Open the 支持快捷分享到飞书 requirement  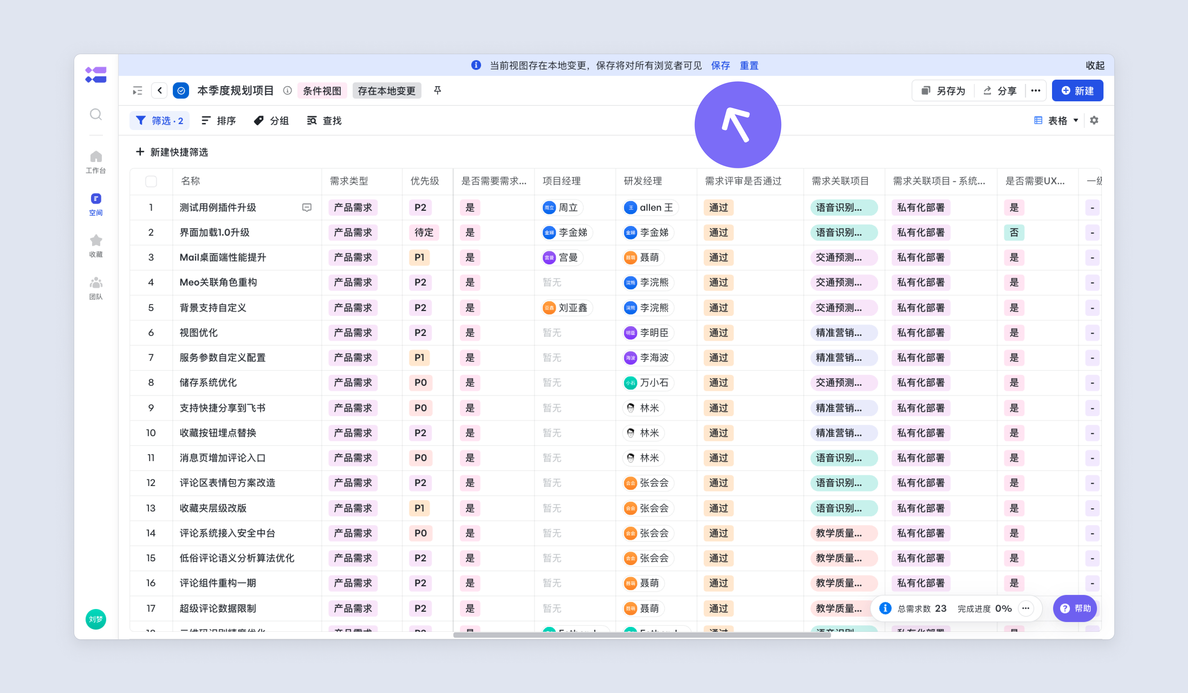point(223,408)
